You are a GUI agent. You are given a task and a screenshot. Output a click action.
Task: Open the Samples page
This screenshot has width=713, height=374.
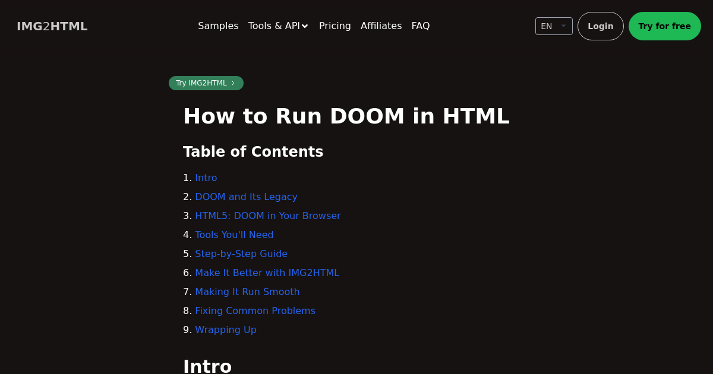coord(218,26)
